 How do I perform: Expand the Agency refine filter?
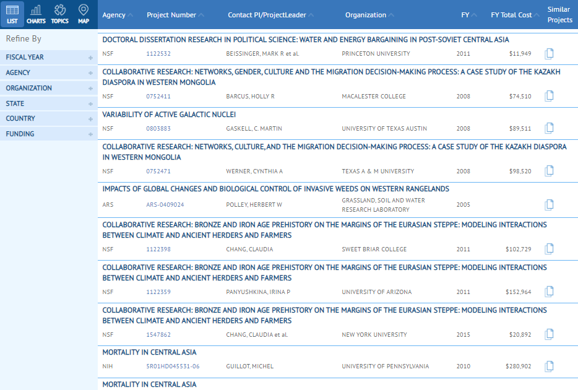tap(49, 72)
